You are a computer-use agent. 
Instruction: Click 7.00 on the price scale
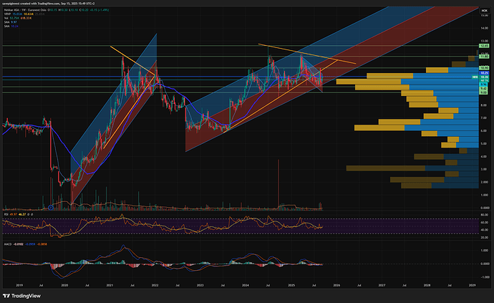coord(485,118)
